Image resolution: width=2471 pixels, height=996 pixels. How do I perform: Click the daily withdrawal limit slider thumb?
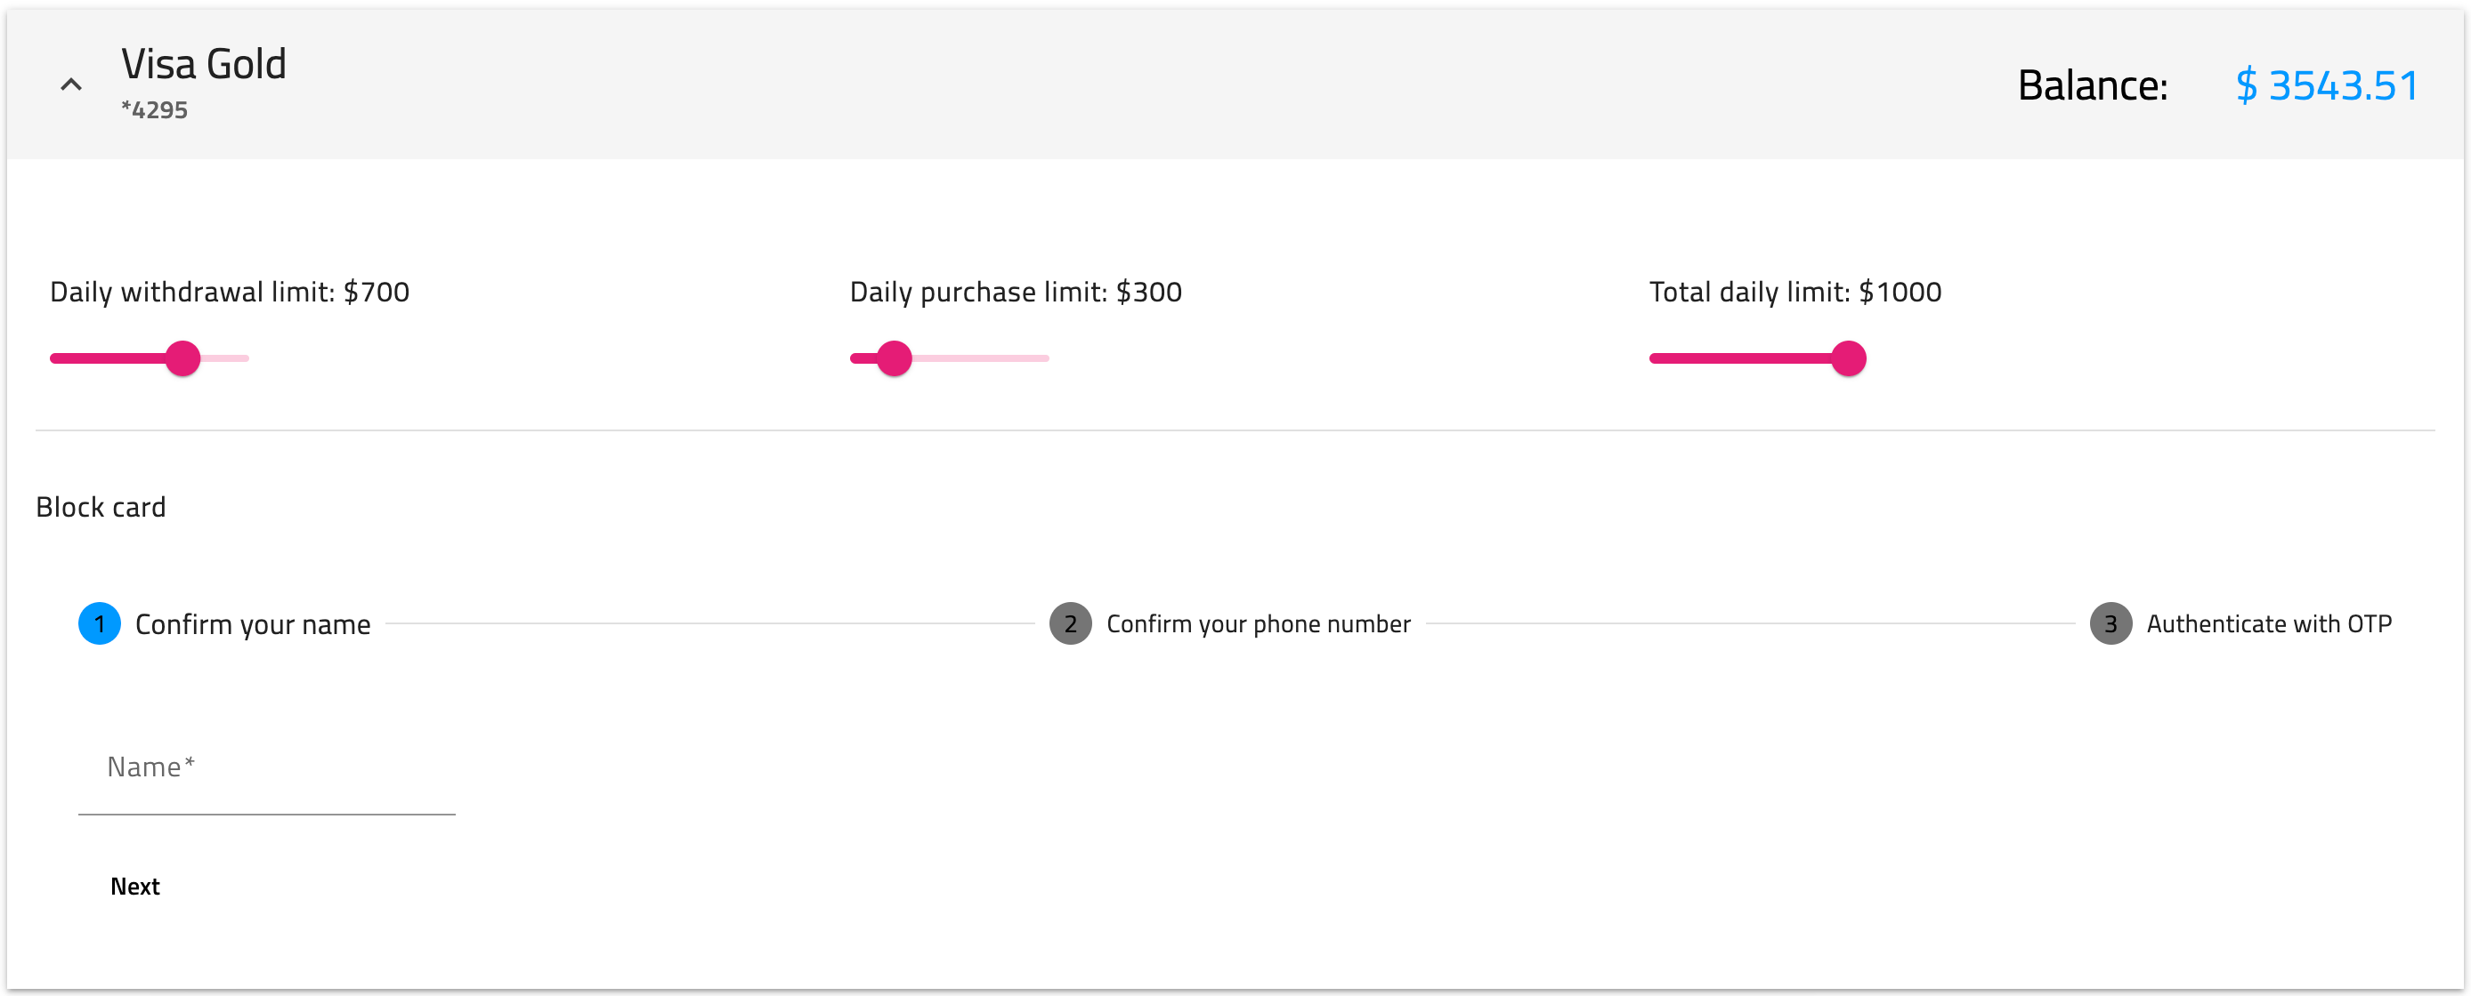click(x=182, y=358)
